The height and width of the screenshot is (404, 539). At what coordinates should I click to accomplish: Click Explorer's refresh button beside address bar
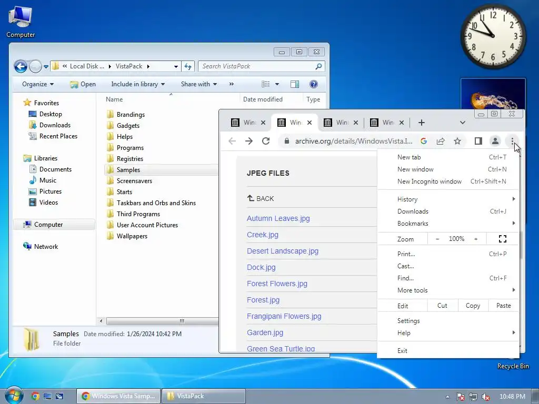(188, 66)
